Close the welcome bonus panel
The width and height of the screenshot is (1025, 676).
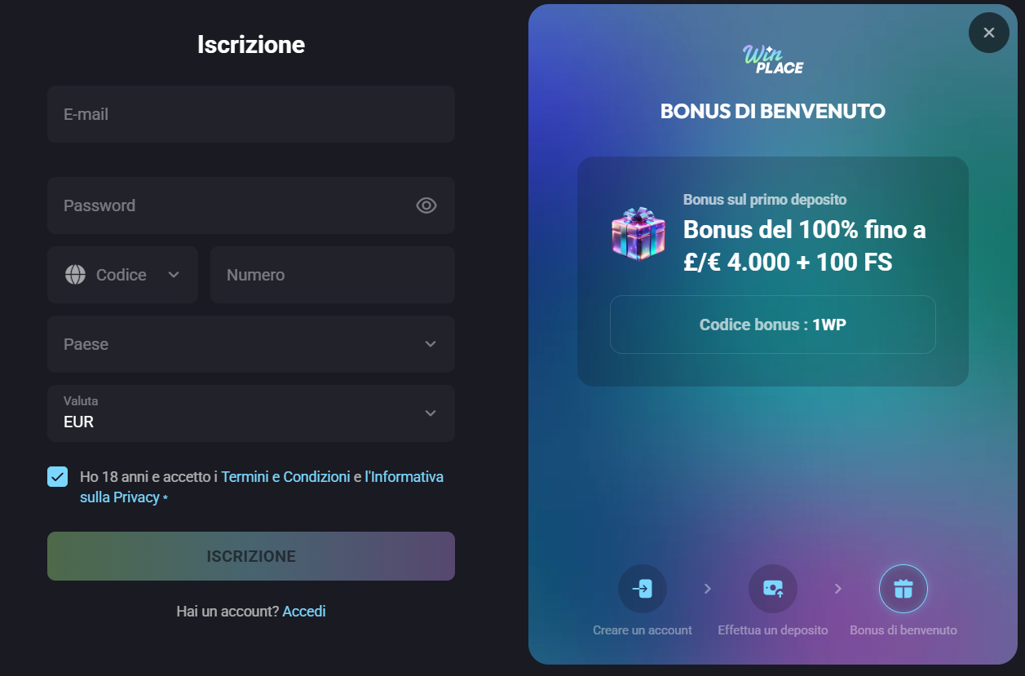point(989,33)
